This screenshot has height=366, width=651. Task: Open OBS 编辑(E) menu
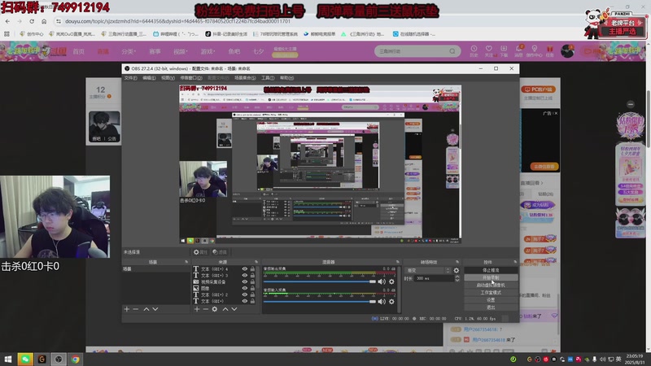click(149, 78)
